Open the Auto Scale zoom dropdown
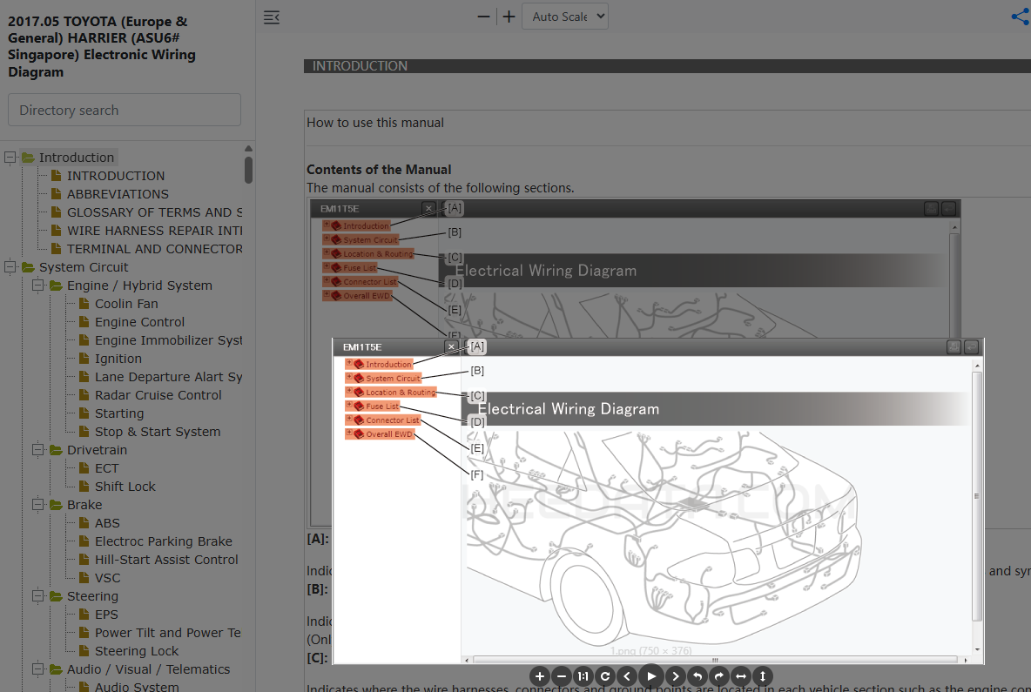This screenshot has height=692, width=1031. tap(565, 17)
